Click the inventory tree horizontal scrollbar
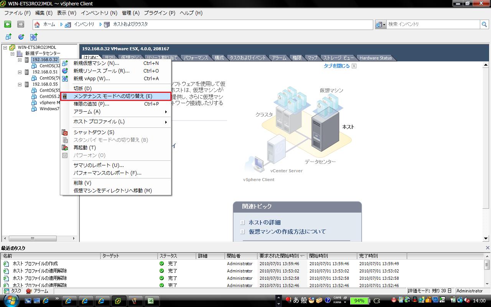The image size is (491, 307). pos(40,238)
